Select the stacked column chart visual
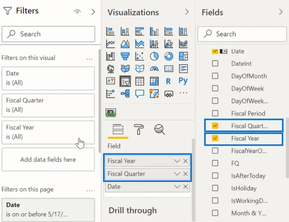 click(125, 31)
